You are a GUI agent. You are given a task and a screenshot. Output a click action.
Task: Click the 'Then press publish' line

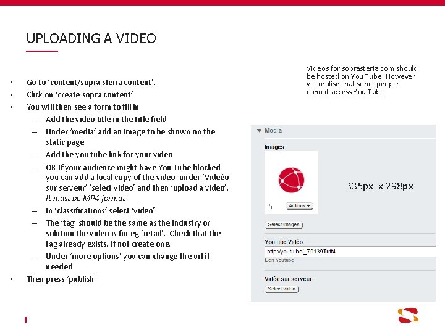[x=61, y=279]
